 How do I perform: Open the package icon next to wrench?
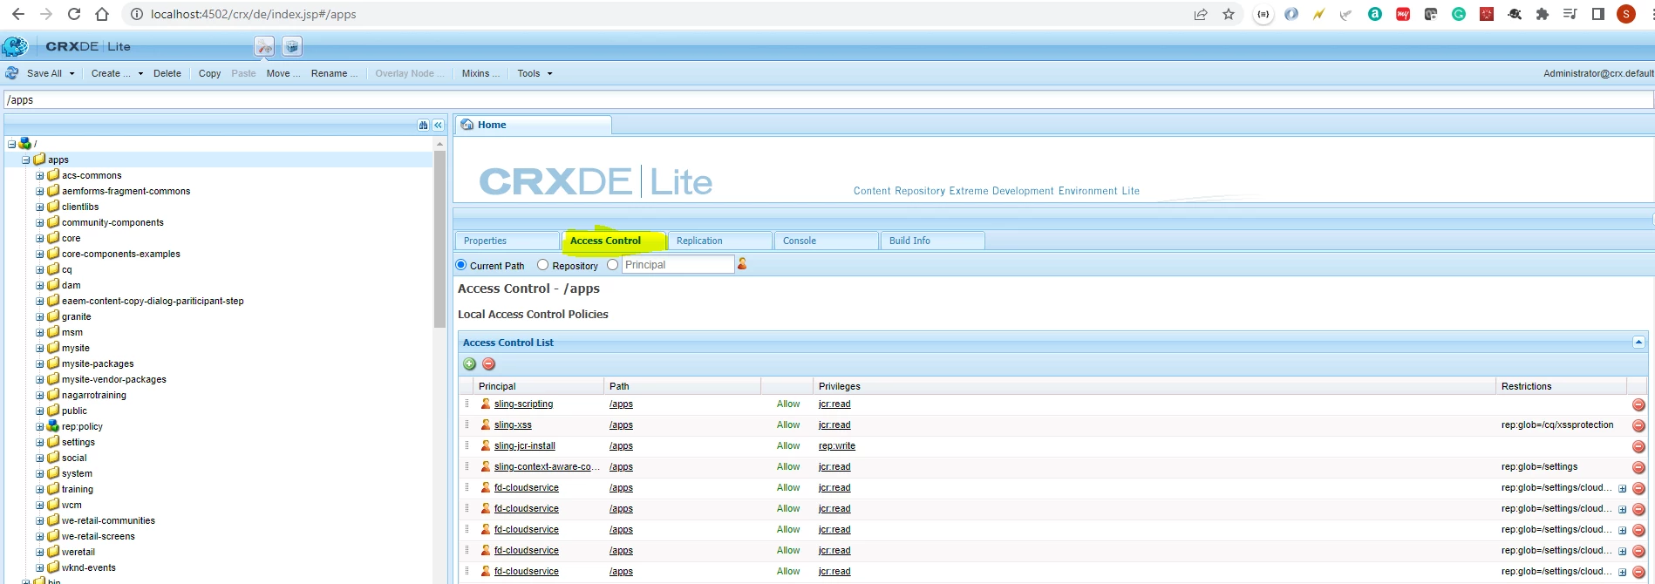(x=292, y=46)
